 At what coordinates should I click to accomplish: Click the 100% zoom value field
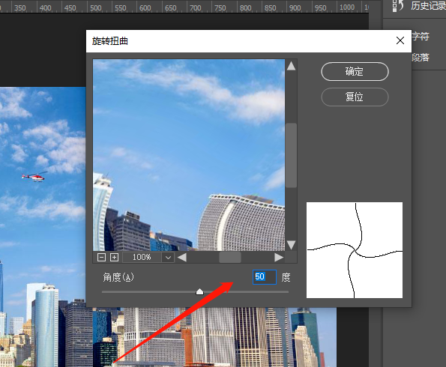[x=142, y=258]
